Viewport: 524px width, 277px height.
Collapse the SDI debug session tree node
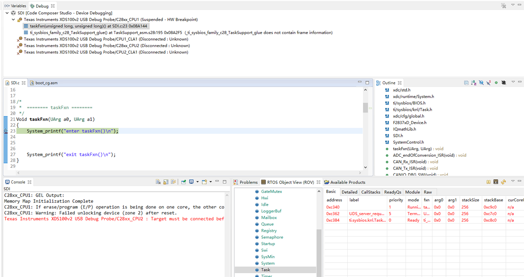pos(8,13)
